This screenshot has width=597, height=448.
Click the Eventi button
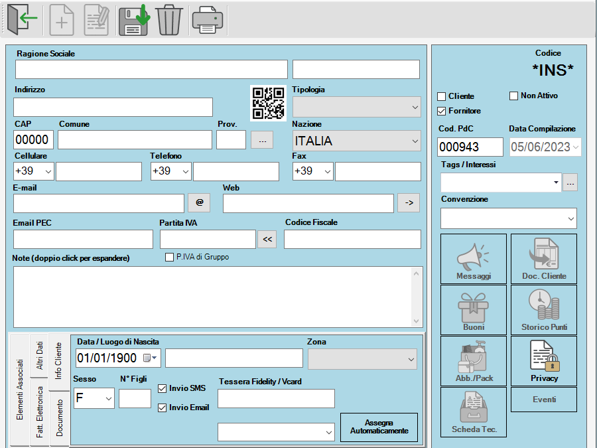(x=544, y=400)
